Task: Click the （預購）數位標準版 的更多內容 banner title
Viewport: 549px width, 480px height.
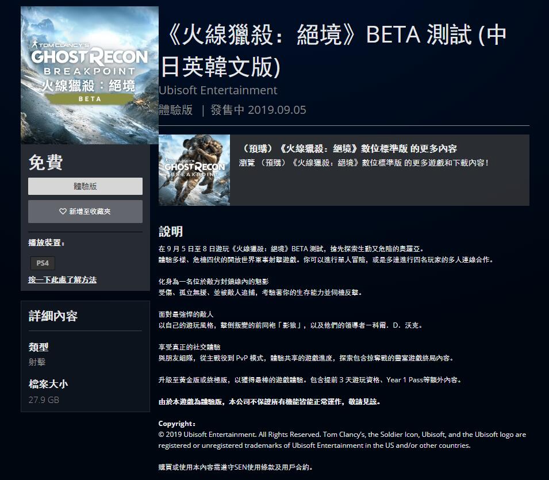Action: click(349, 149)
